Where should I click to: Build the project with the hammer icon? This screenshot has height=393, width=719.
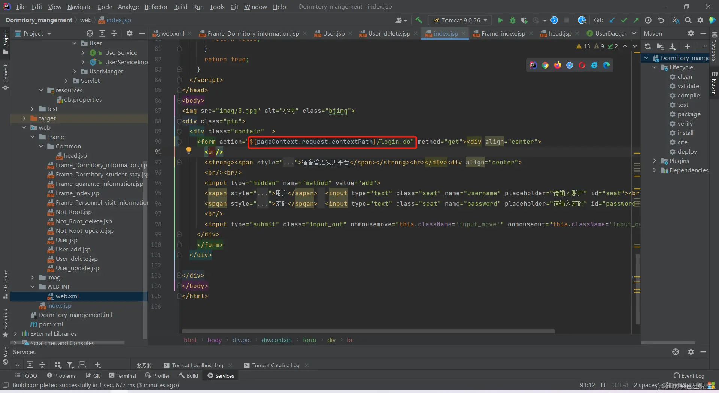419,20
